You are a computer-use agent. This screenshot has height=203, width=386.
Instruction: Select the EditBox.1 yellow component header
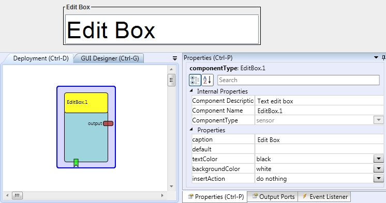coord(86,103)
